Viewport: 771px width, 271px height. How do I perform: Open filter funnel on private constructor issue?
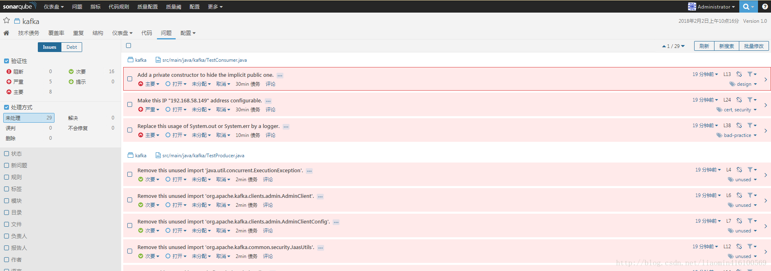752,74
